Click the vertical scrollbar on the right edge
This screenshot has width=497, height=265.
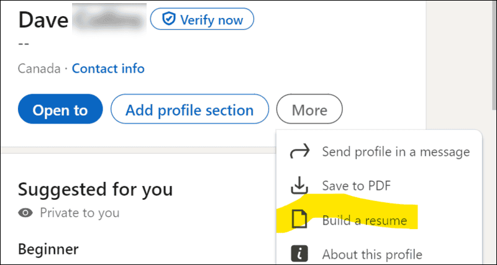pyautogui.click(x=494, y=55)
